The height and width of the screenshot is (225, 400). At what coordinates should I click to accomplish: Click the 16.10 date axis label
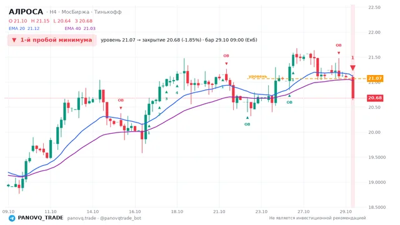pyautogui.click(x=135, y=212)
